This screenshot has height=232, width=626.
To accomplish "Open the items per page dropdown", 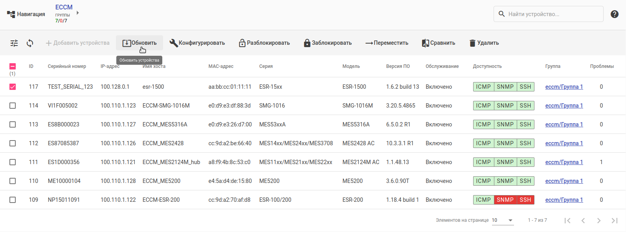I will click(503, 220).
